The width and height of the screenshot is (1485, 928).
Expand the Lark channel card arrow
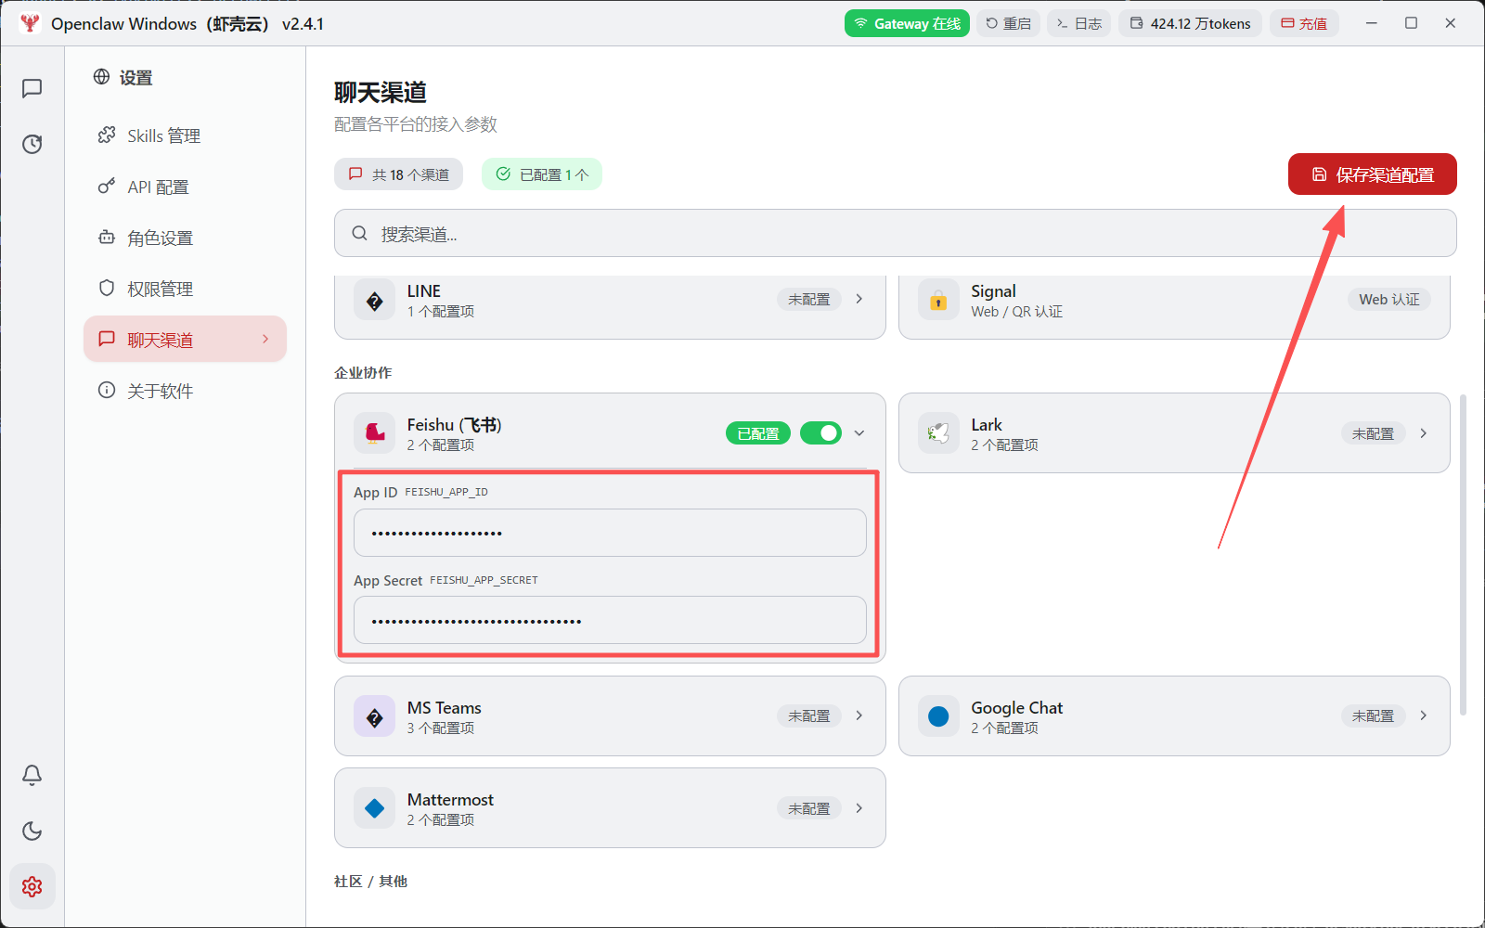coord(1423,433)
